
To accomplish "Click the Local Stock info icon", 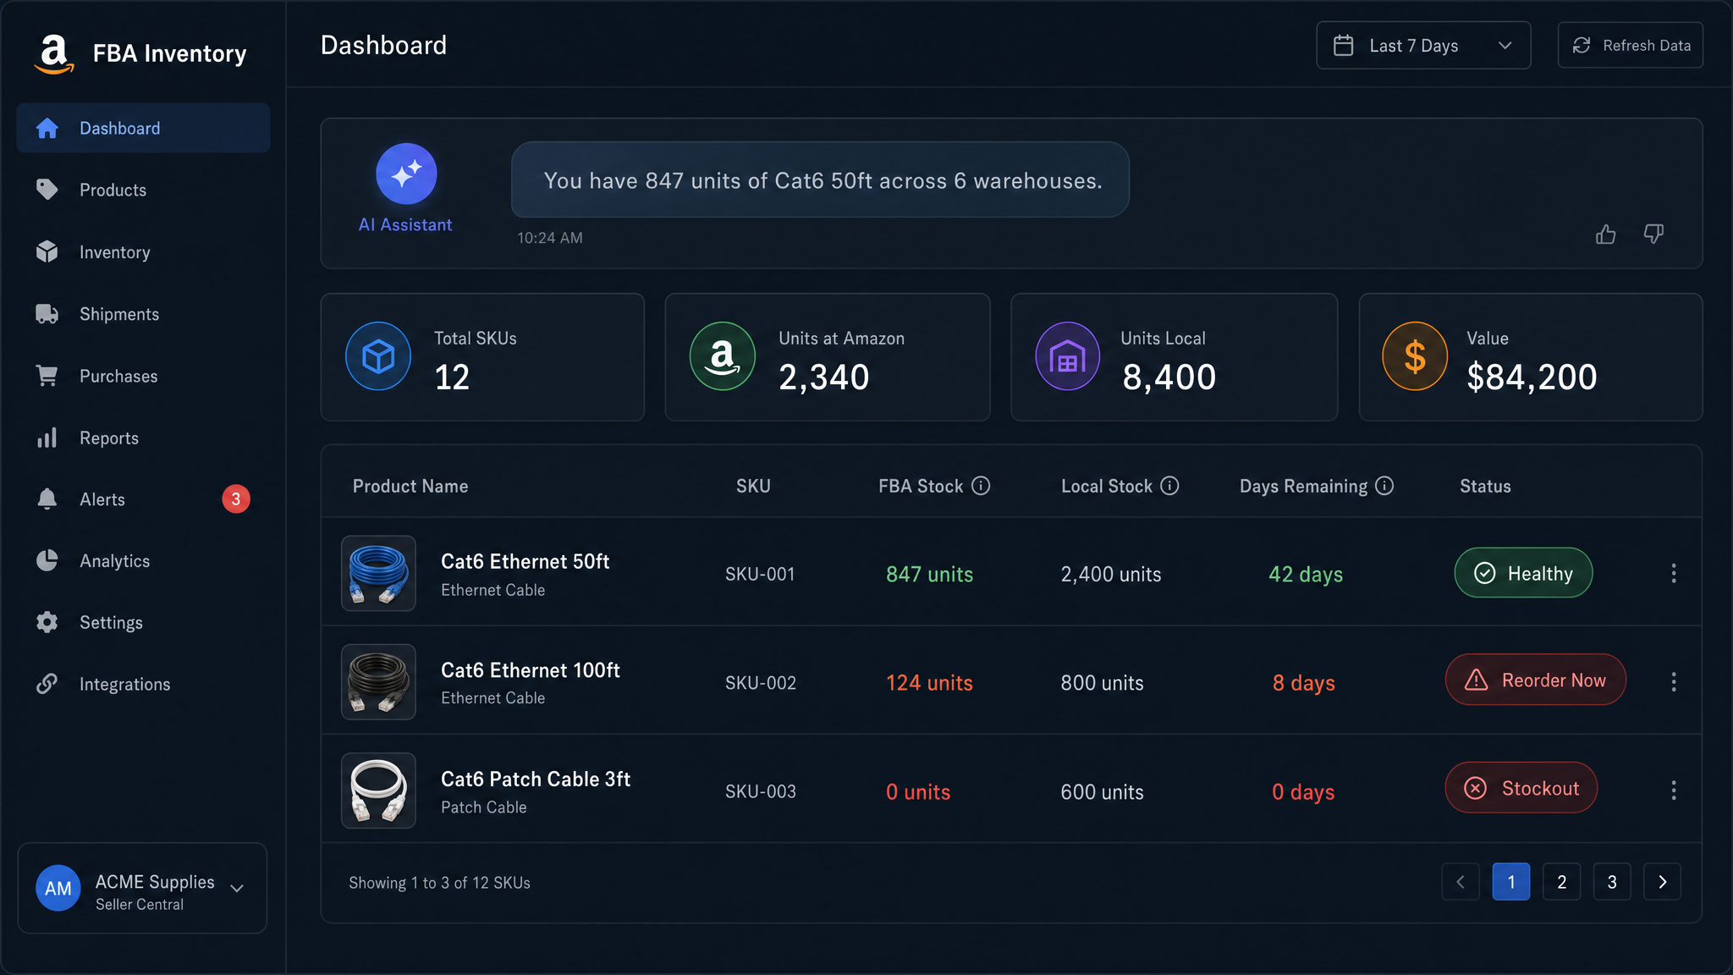I will (1169, 486).
